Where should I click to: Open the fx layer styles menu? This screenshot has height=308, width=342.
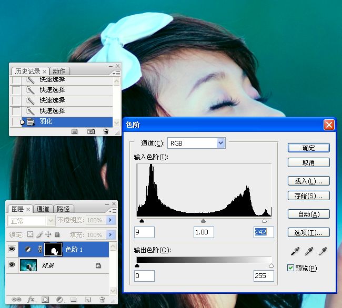coord(31,299)
